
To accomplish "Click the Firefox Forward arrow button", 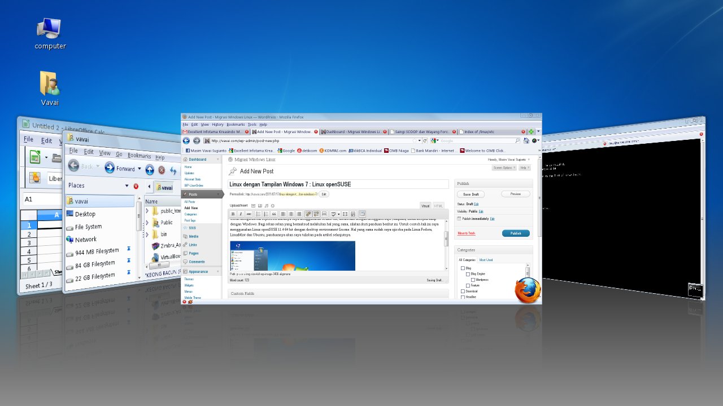I will click(197, 140).
